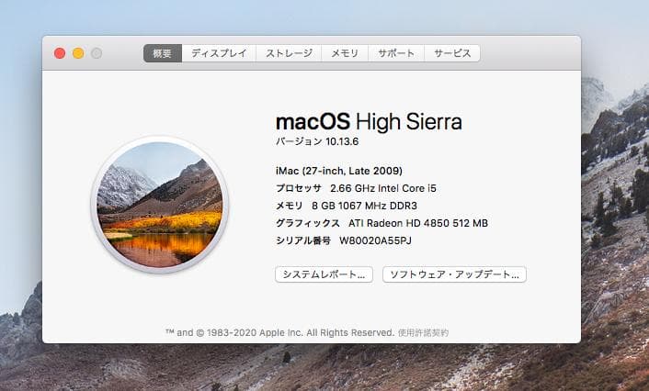Minimize window with yellow button

point(78,53)
